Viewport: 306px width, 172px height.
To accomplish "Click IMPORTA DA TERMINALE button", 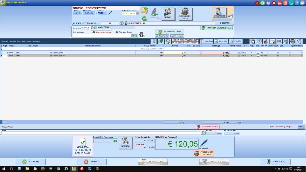I will [x=216, y=28].
